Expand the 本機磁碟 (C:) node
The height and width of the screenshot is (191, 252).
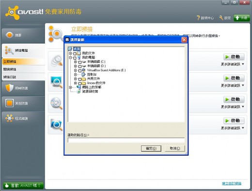(75, 62)
